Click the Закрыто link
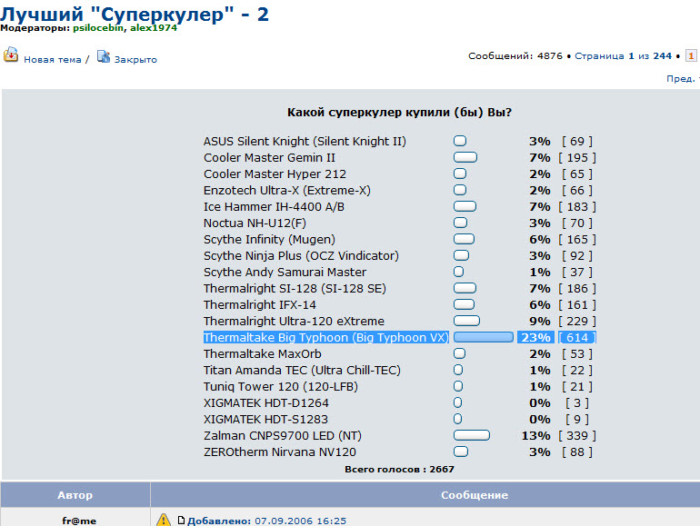The image size is (700, 526). pyautogui.click(x=135, y=59)
